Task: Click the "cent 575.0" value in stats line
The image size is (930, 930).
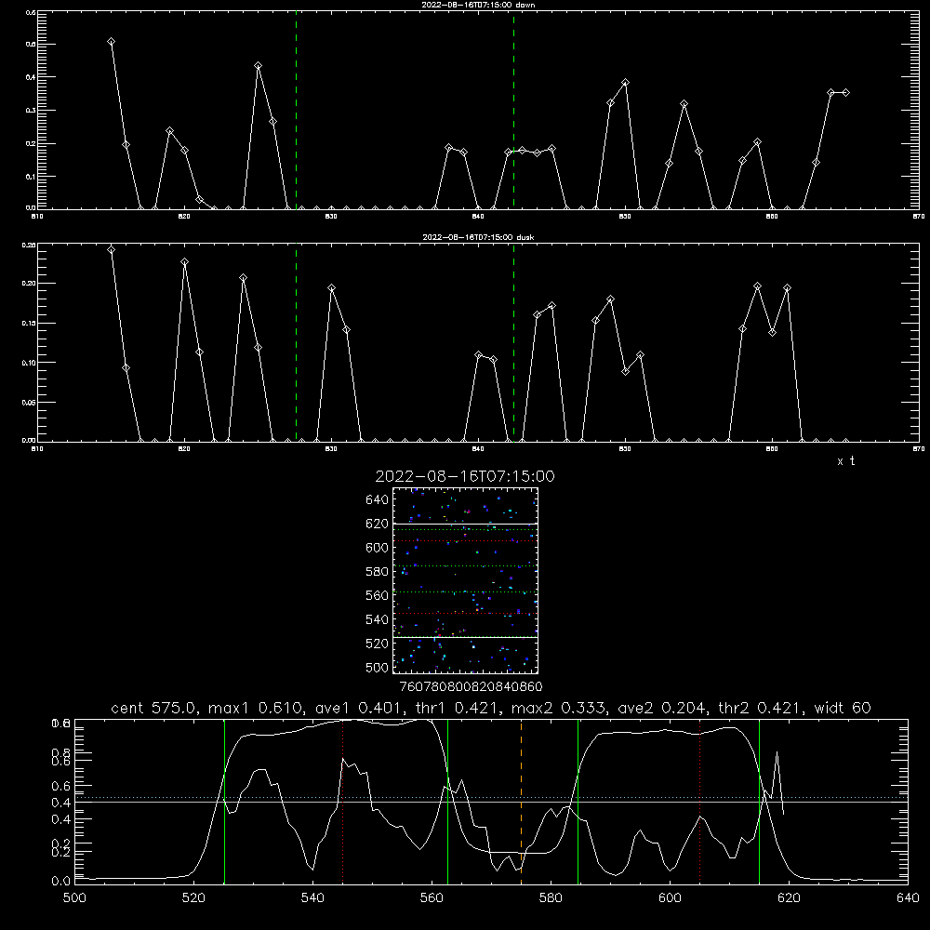Action: (153, 708)
